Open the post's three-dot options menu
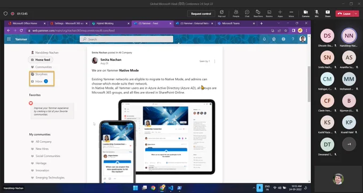Viewport: 363px width, 193px height. pyautogui.click(x=215, y=61)
